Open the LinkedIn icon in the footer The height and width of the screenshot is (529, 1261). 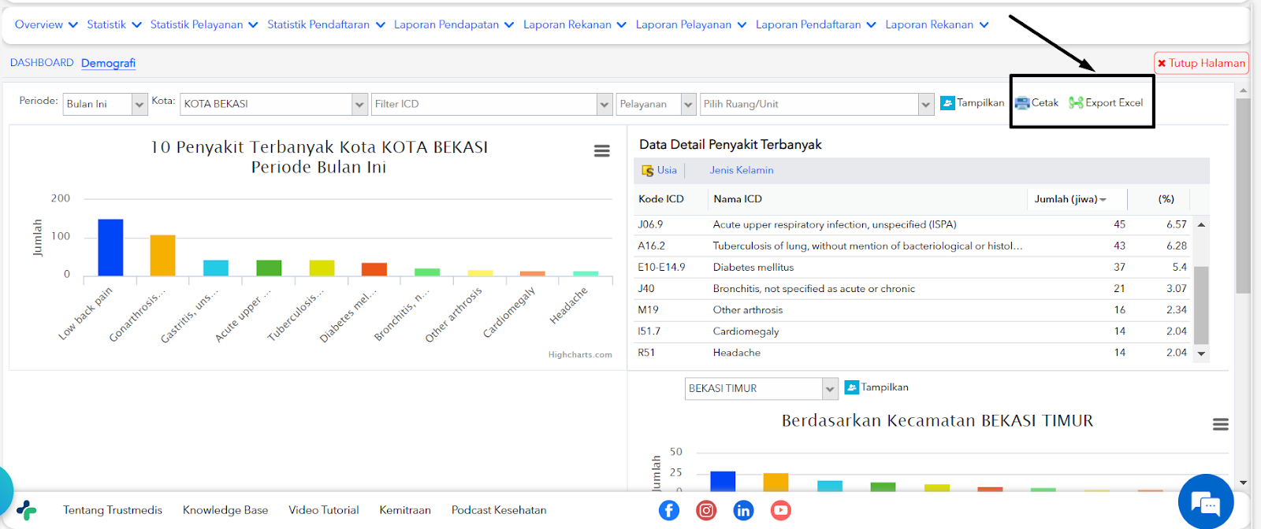pyautogui.click(x=743, y=511)
